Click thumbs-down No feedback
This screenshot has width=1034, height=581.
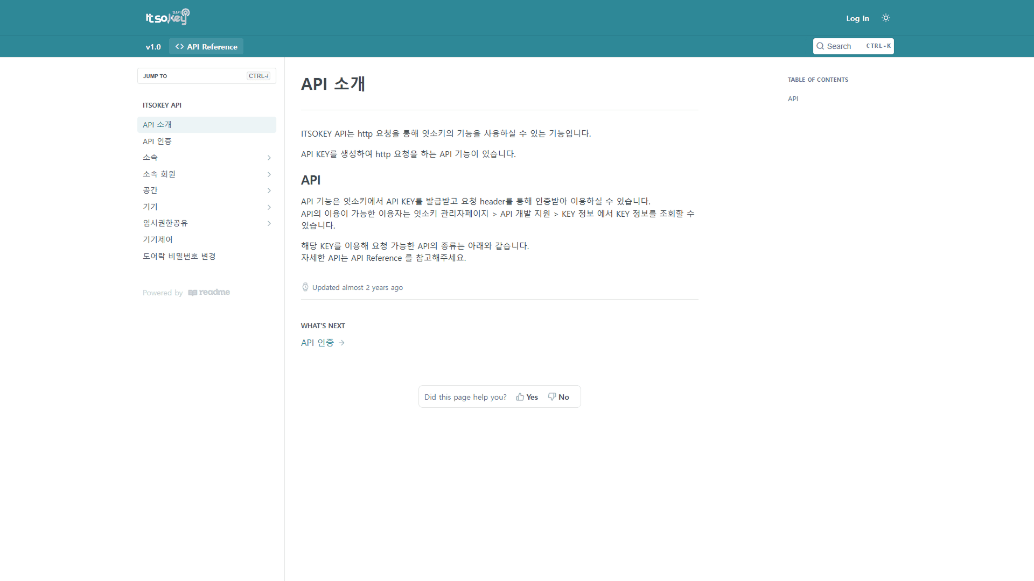[x=558, y=397]
